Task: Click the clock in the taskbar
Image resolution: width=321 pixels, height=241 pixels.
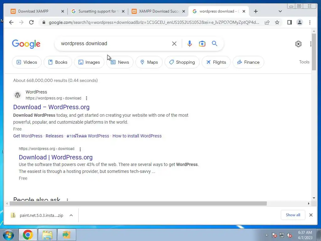Action: pyautogui.click(x=305, y=235)
